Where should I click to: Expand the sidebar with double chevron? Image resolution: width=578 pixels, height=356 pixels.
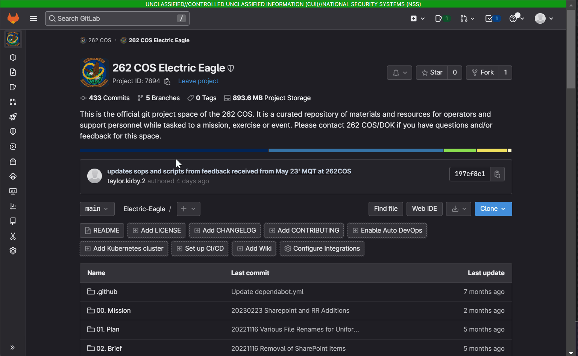tap(12, 347)
